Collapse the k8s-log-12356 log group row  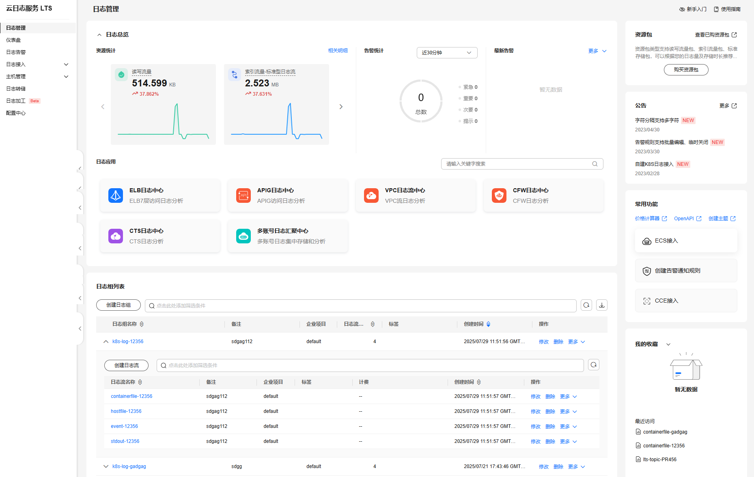(106, 342)
